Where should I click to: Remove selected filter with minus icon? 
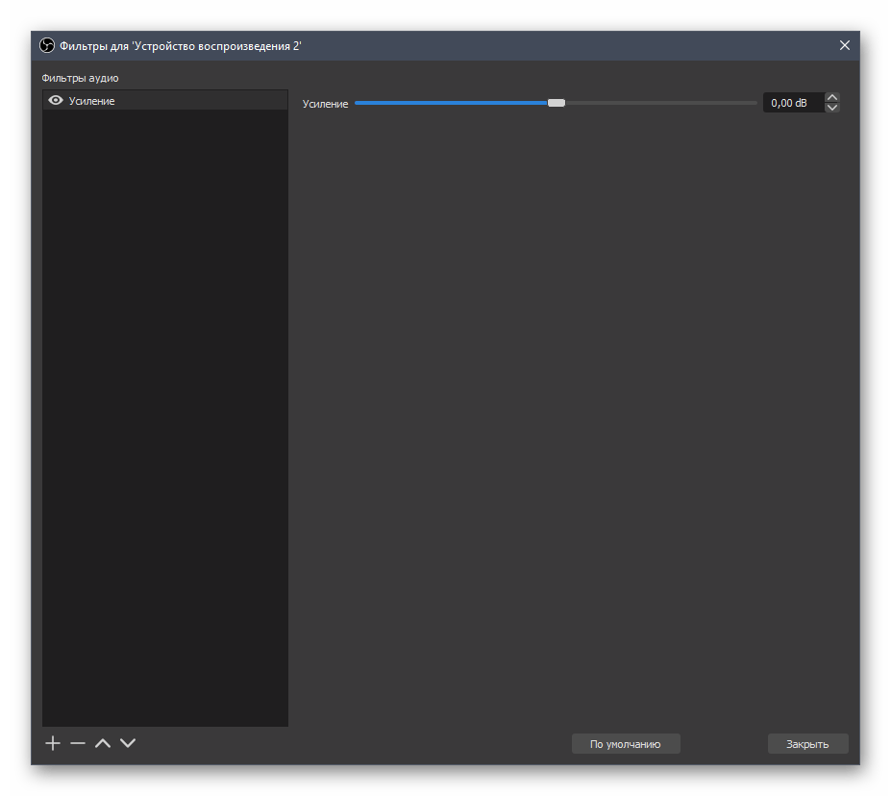78,743
